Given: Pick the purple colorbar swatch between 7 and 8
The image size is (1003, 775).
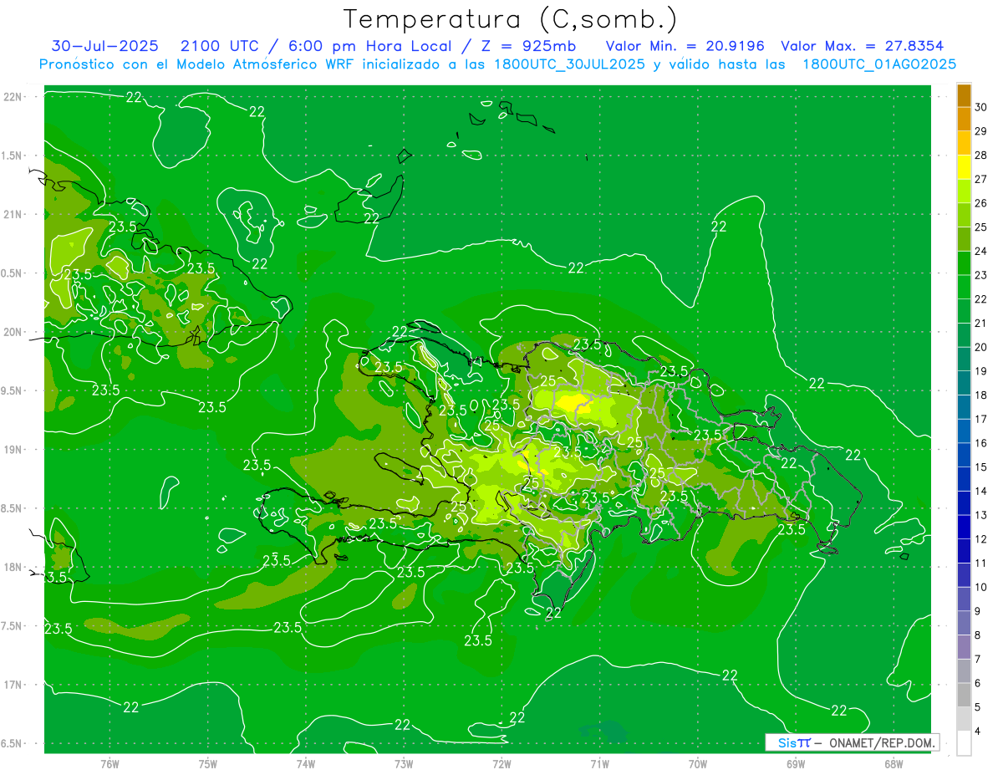Looking at the screenshot, I should point(964,647).
